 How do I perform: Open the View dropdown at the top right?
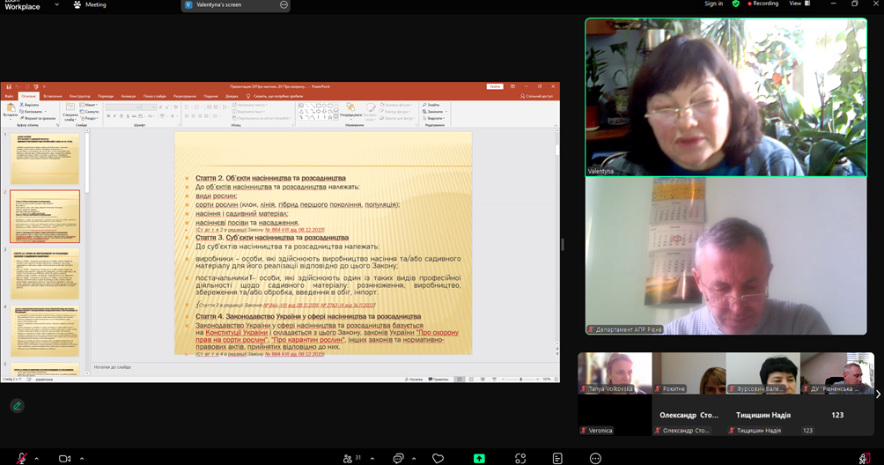coord(799,4)
